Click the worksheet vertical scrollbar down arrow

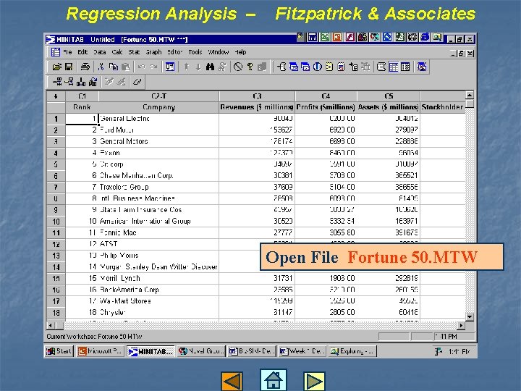(x=470, y=317)
